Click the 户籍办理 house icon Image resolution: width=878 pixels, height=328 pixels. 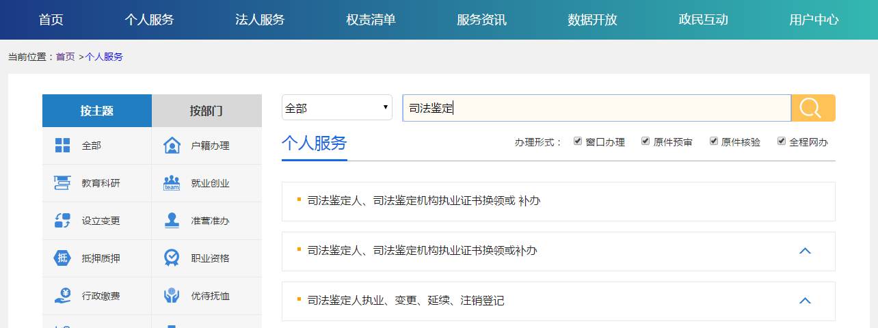click(172, 146)
